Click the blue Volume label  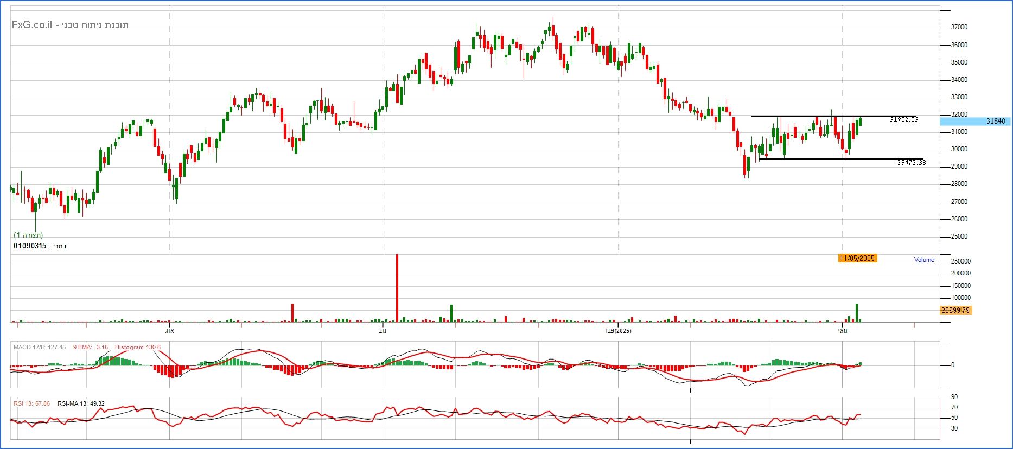pyautogui.click(x=923, y=260)
